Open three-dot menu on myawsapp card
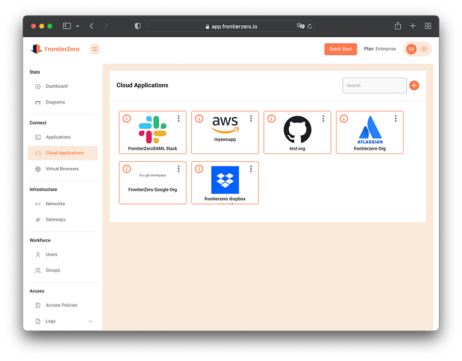462x361 pixels. click(x=251, y=119)
